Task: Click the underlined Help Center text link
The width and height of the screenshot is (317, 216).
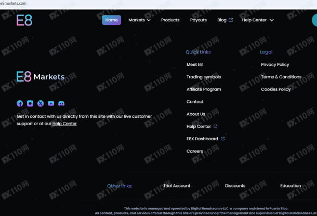Action: (64, 124)
